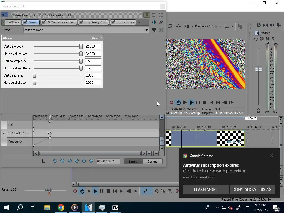Delete preset X icon

point(161,30)
